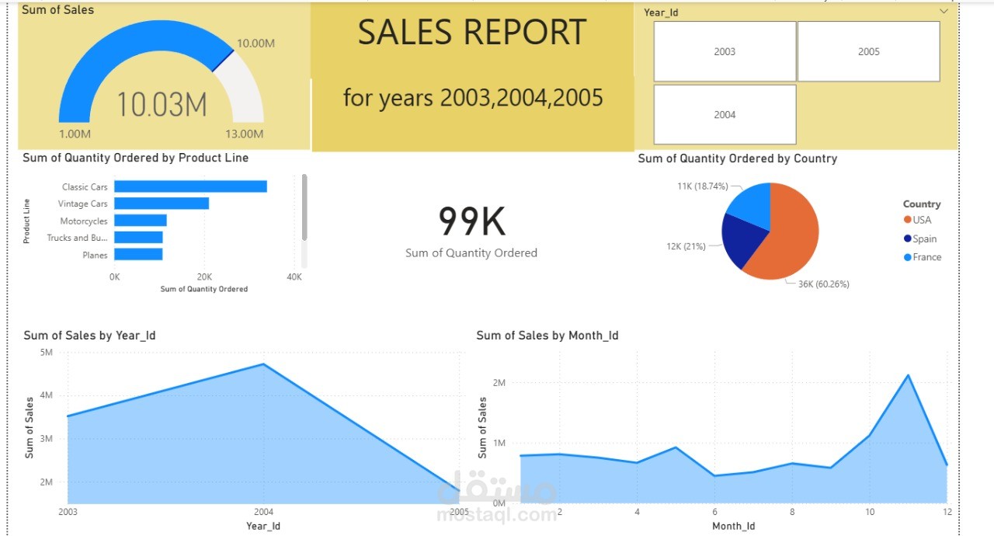Click the Classic Cars bar in the bar chart

190,186
